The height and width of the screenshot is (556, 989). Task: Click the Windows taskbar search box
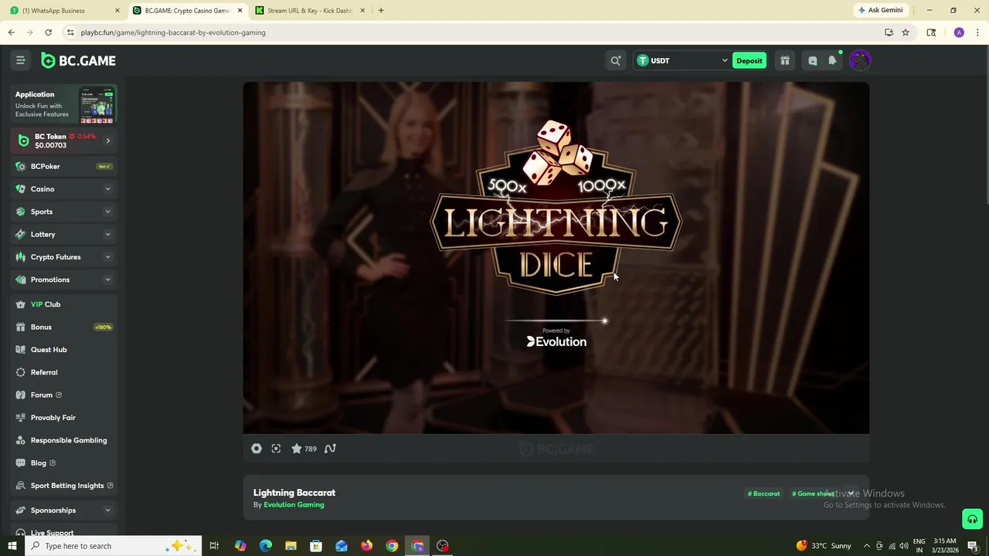point(113,546)
